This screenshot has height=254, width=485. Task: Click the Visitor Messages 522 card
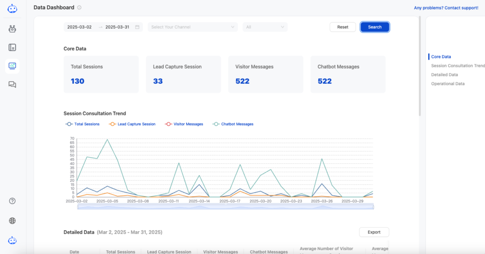click(266, 74)
